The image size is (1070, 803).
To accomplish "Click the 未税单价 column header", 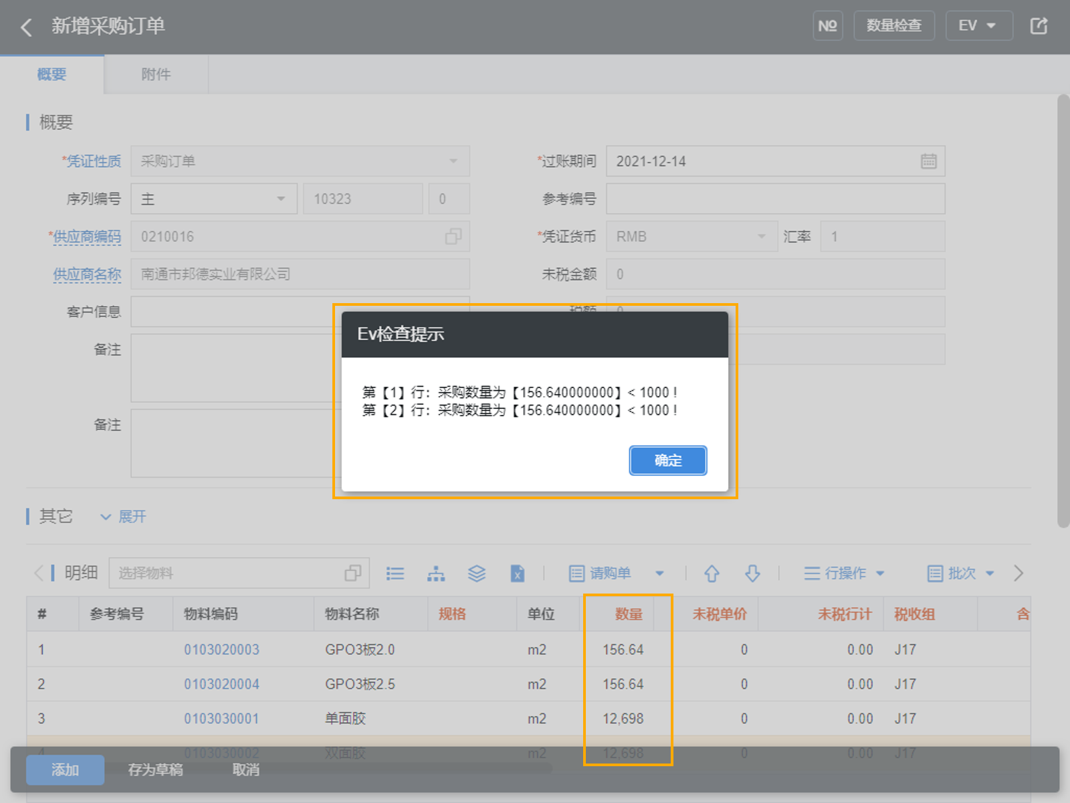I will point(719,614).
